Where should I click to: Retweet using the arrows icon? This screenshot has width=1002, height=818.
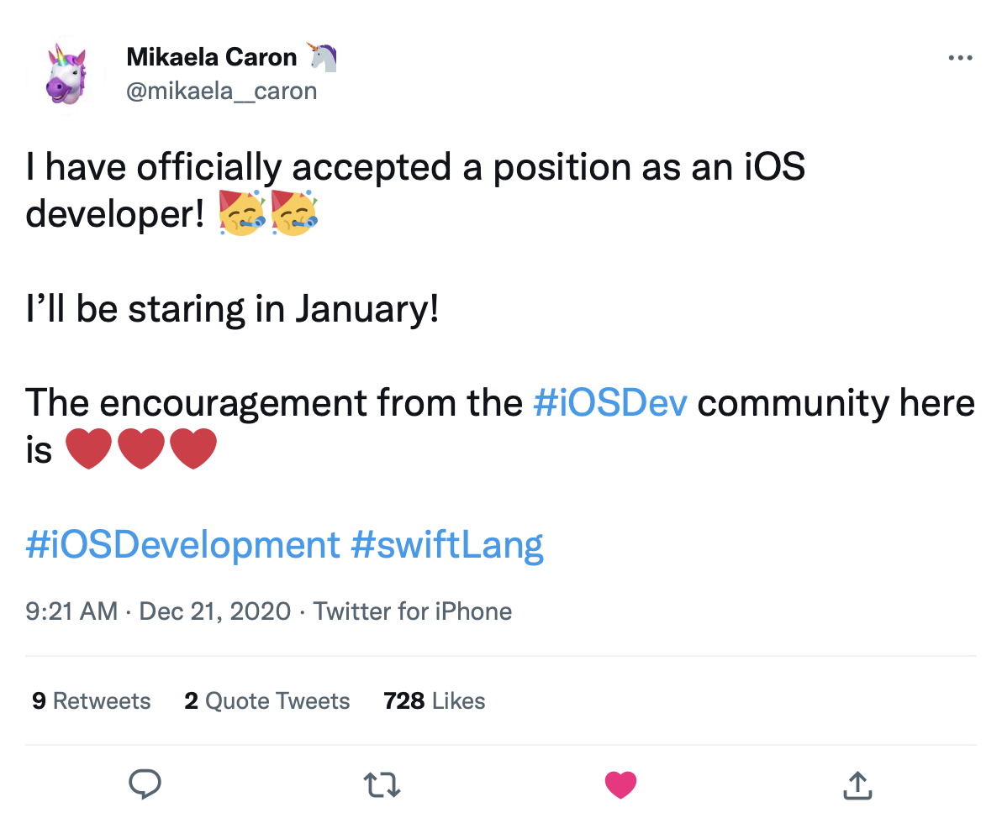pyautogui.click(x=382, y=784)
